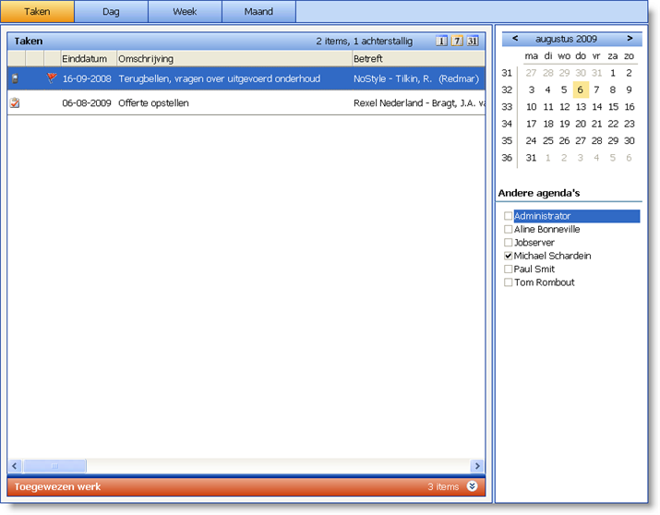660x515 pixels.
Task: Select day 15 in the calendar
Action: pyautogui.click(x=613, y=107)
